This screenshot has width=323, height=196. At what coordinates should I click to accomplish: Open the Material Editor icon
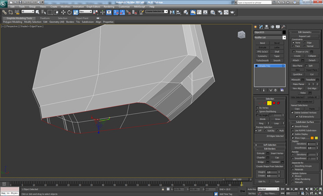(213, 12)
